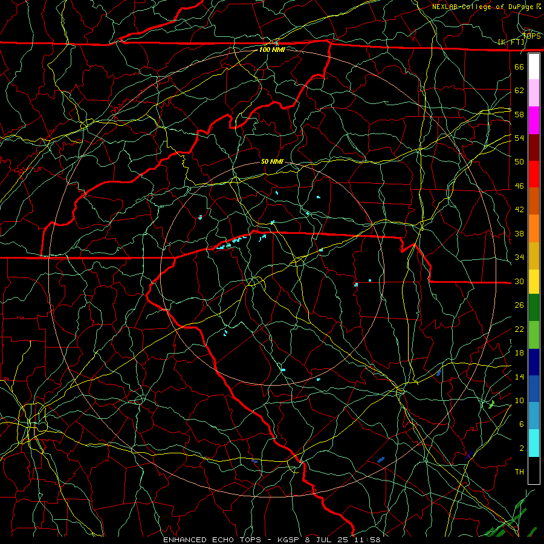Click the medium blue legend swatch

(x=534, y=389)
